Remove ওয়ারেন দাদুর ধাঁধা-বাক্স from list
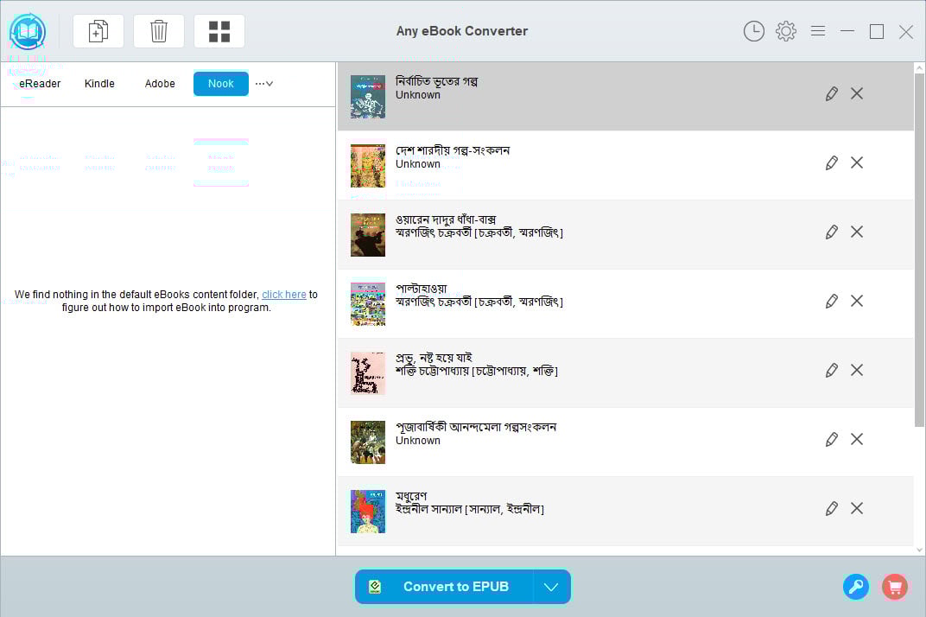The width and height of the screenshot is (926, 617). coord(856,232)
